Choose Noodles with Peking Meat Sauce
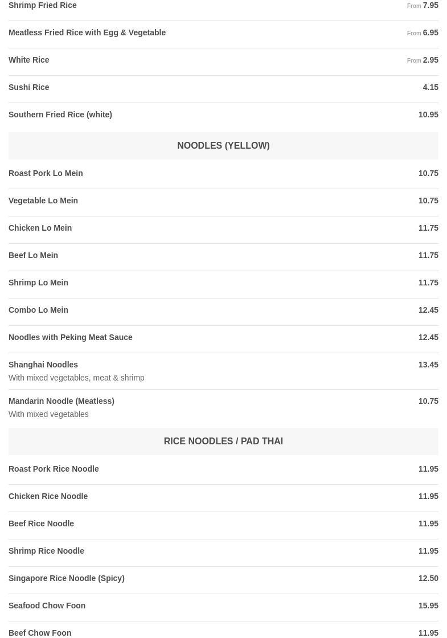 click(71, 338)
